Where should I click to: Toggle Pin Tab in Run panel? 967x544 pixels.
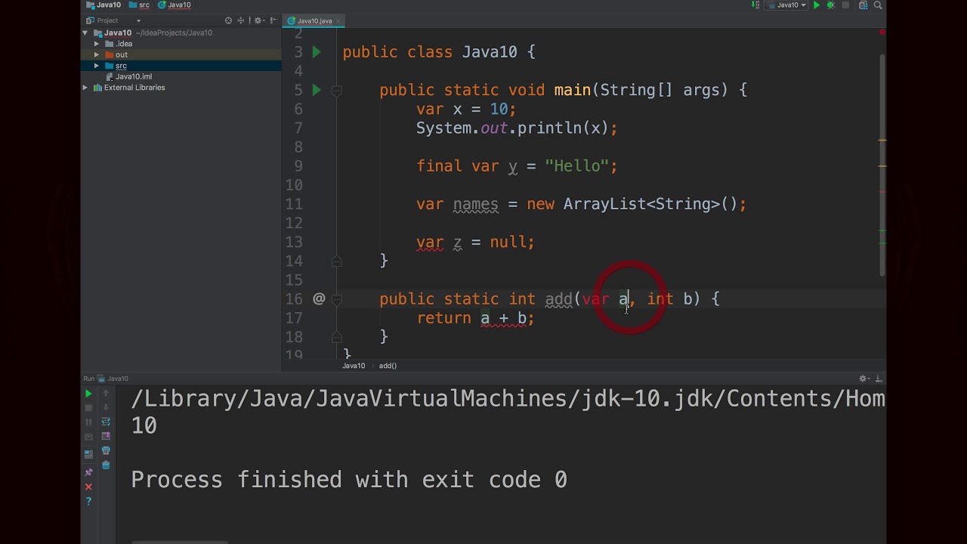(88, 472)
